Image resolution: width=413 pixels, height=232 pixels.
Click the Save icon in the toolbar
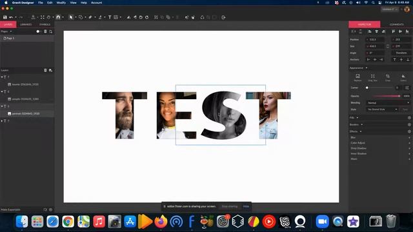[x=5, y=17]
